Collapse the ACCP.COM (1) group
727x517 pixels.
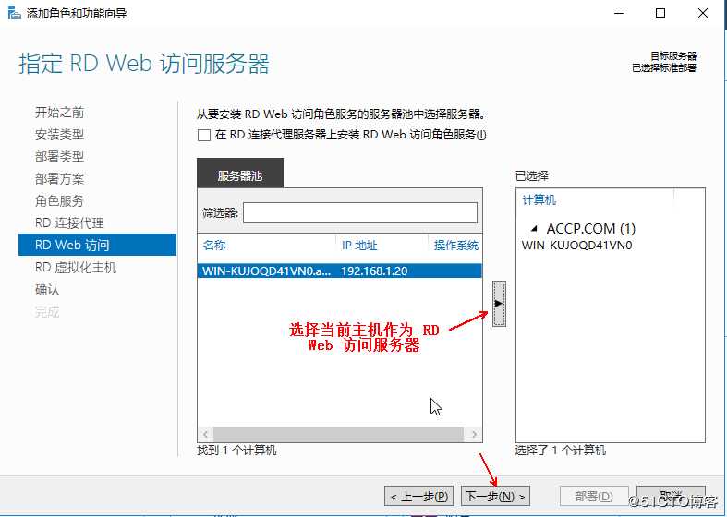pos(535,228)
